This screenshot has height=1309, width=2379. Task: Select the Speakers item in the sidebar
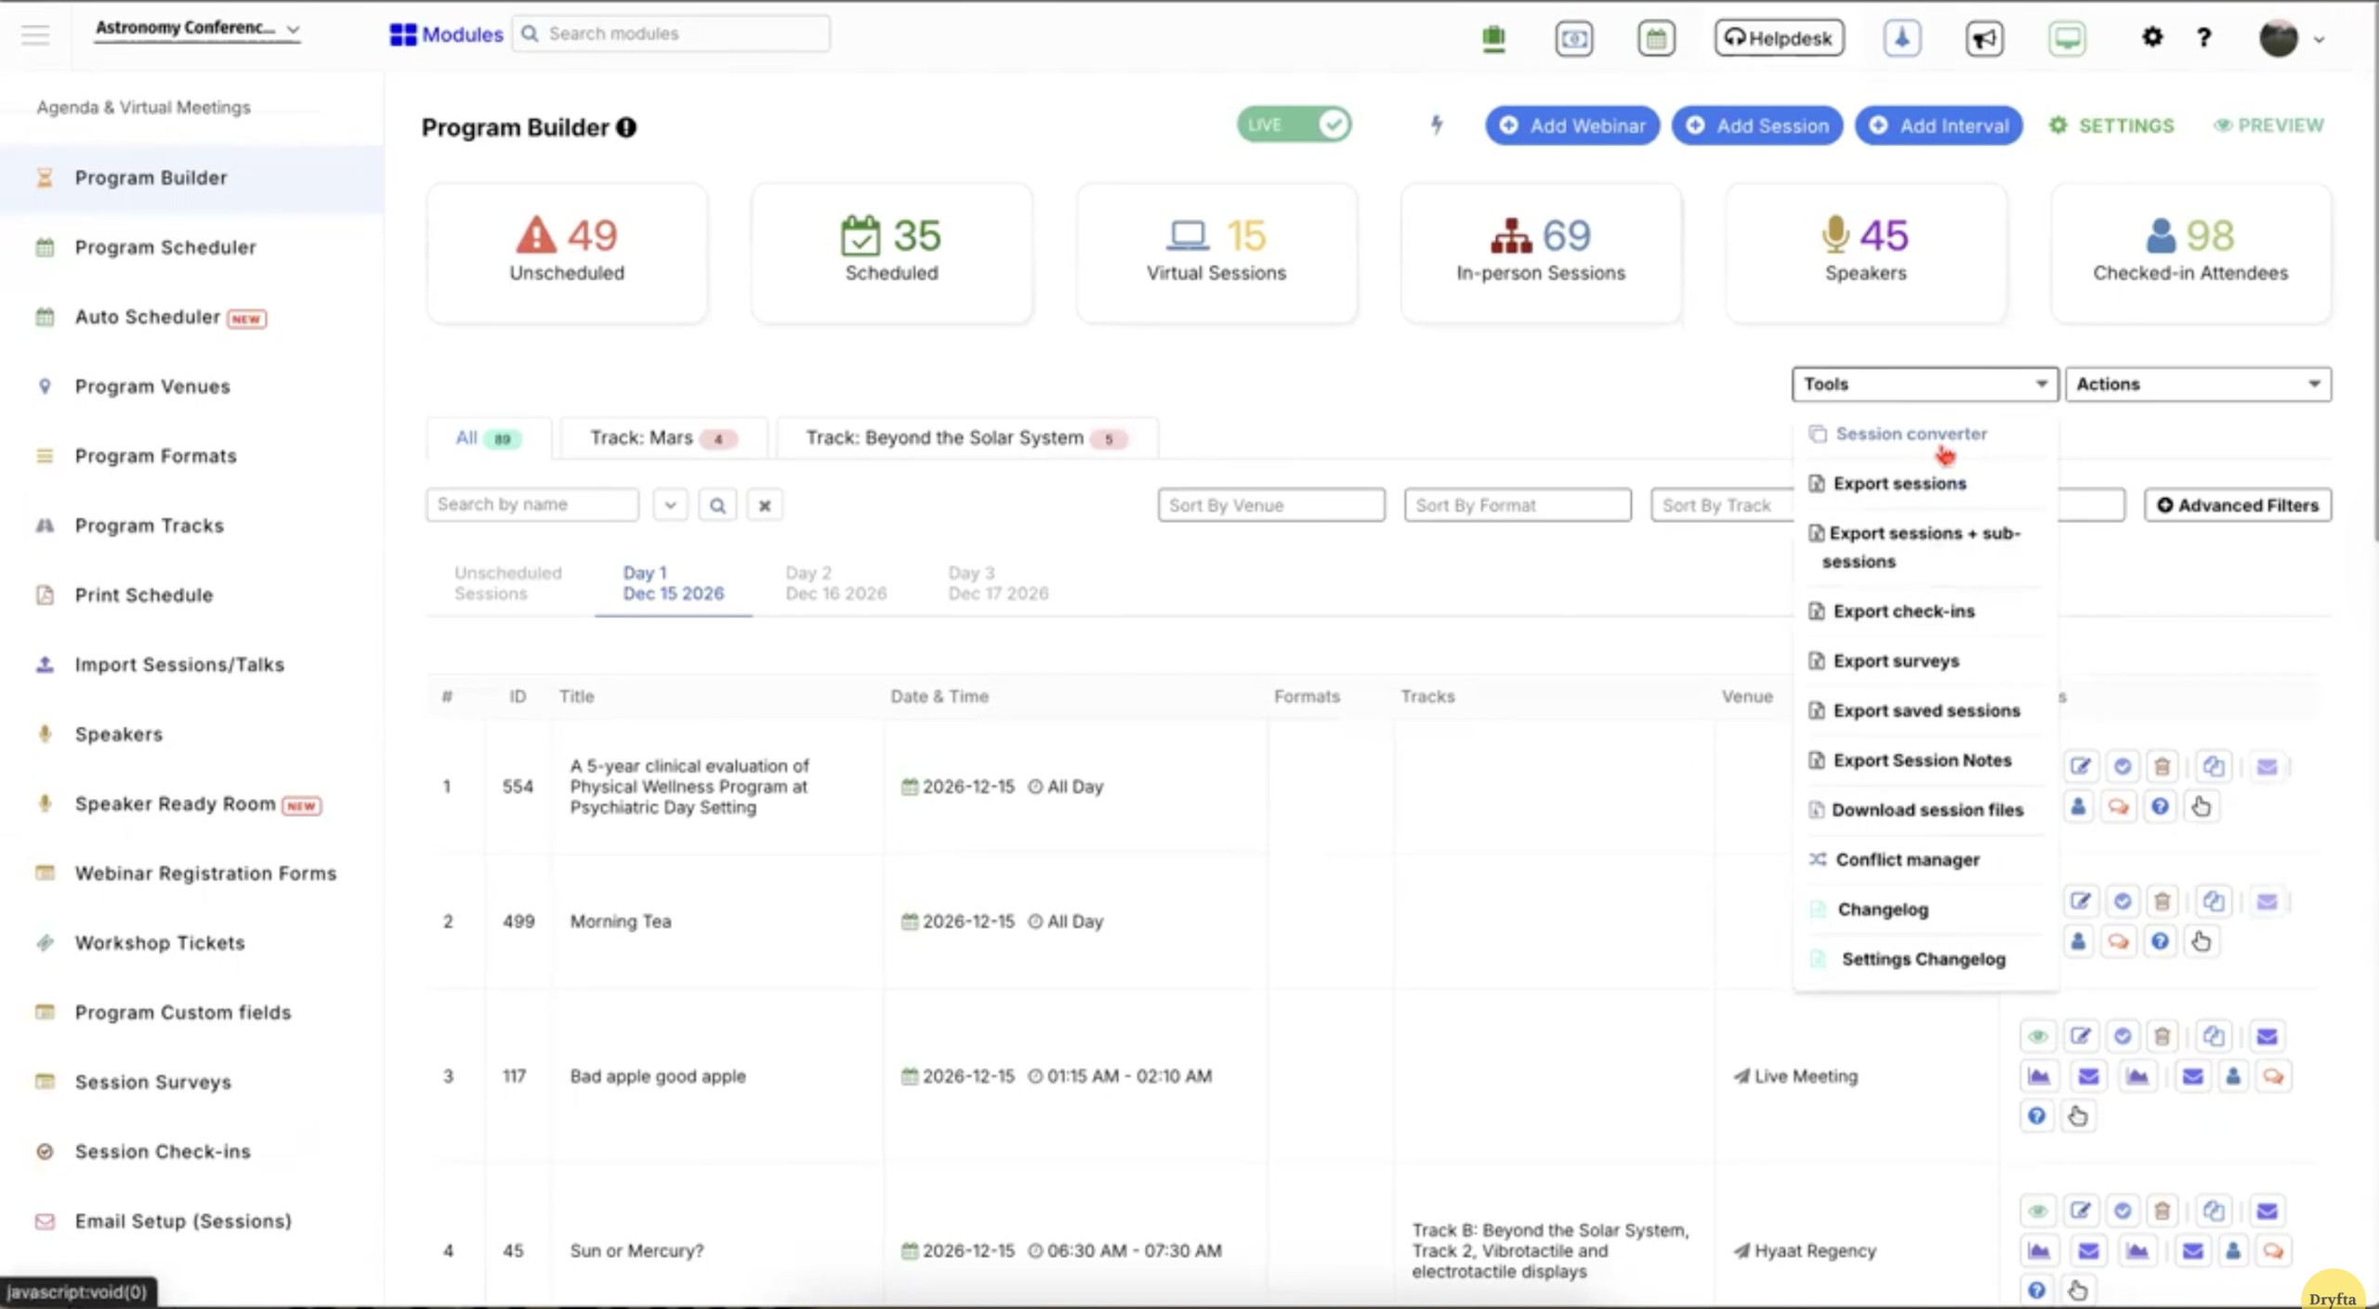coord(117,734)
